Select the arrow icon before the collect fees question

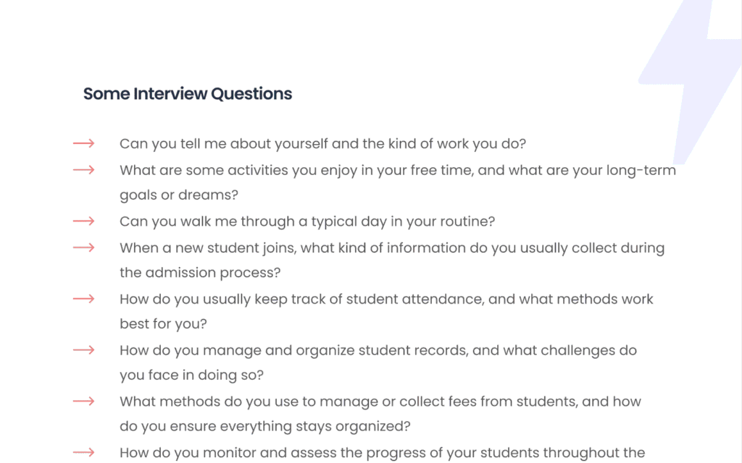pos(84,402)
